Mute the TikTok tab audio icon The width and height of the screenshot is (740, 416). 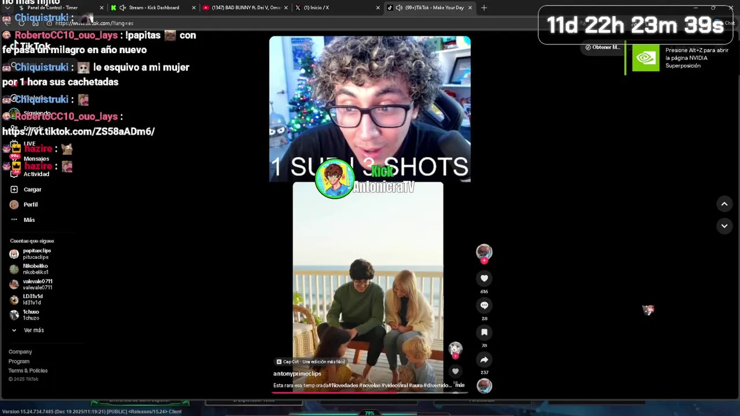pos(399,8)
